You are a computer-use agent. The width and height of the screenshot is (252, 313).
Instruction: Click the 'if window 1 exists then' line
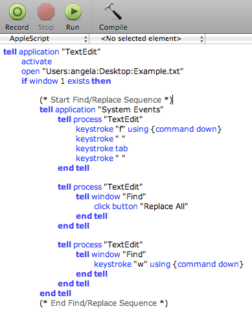point(66,81)
